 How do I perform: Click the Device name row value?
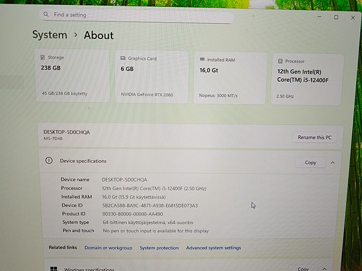(125, 180)
